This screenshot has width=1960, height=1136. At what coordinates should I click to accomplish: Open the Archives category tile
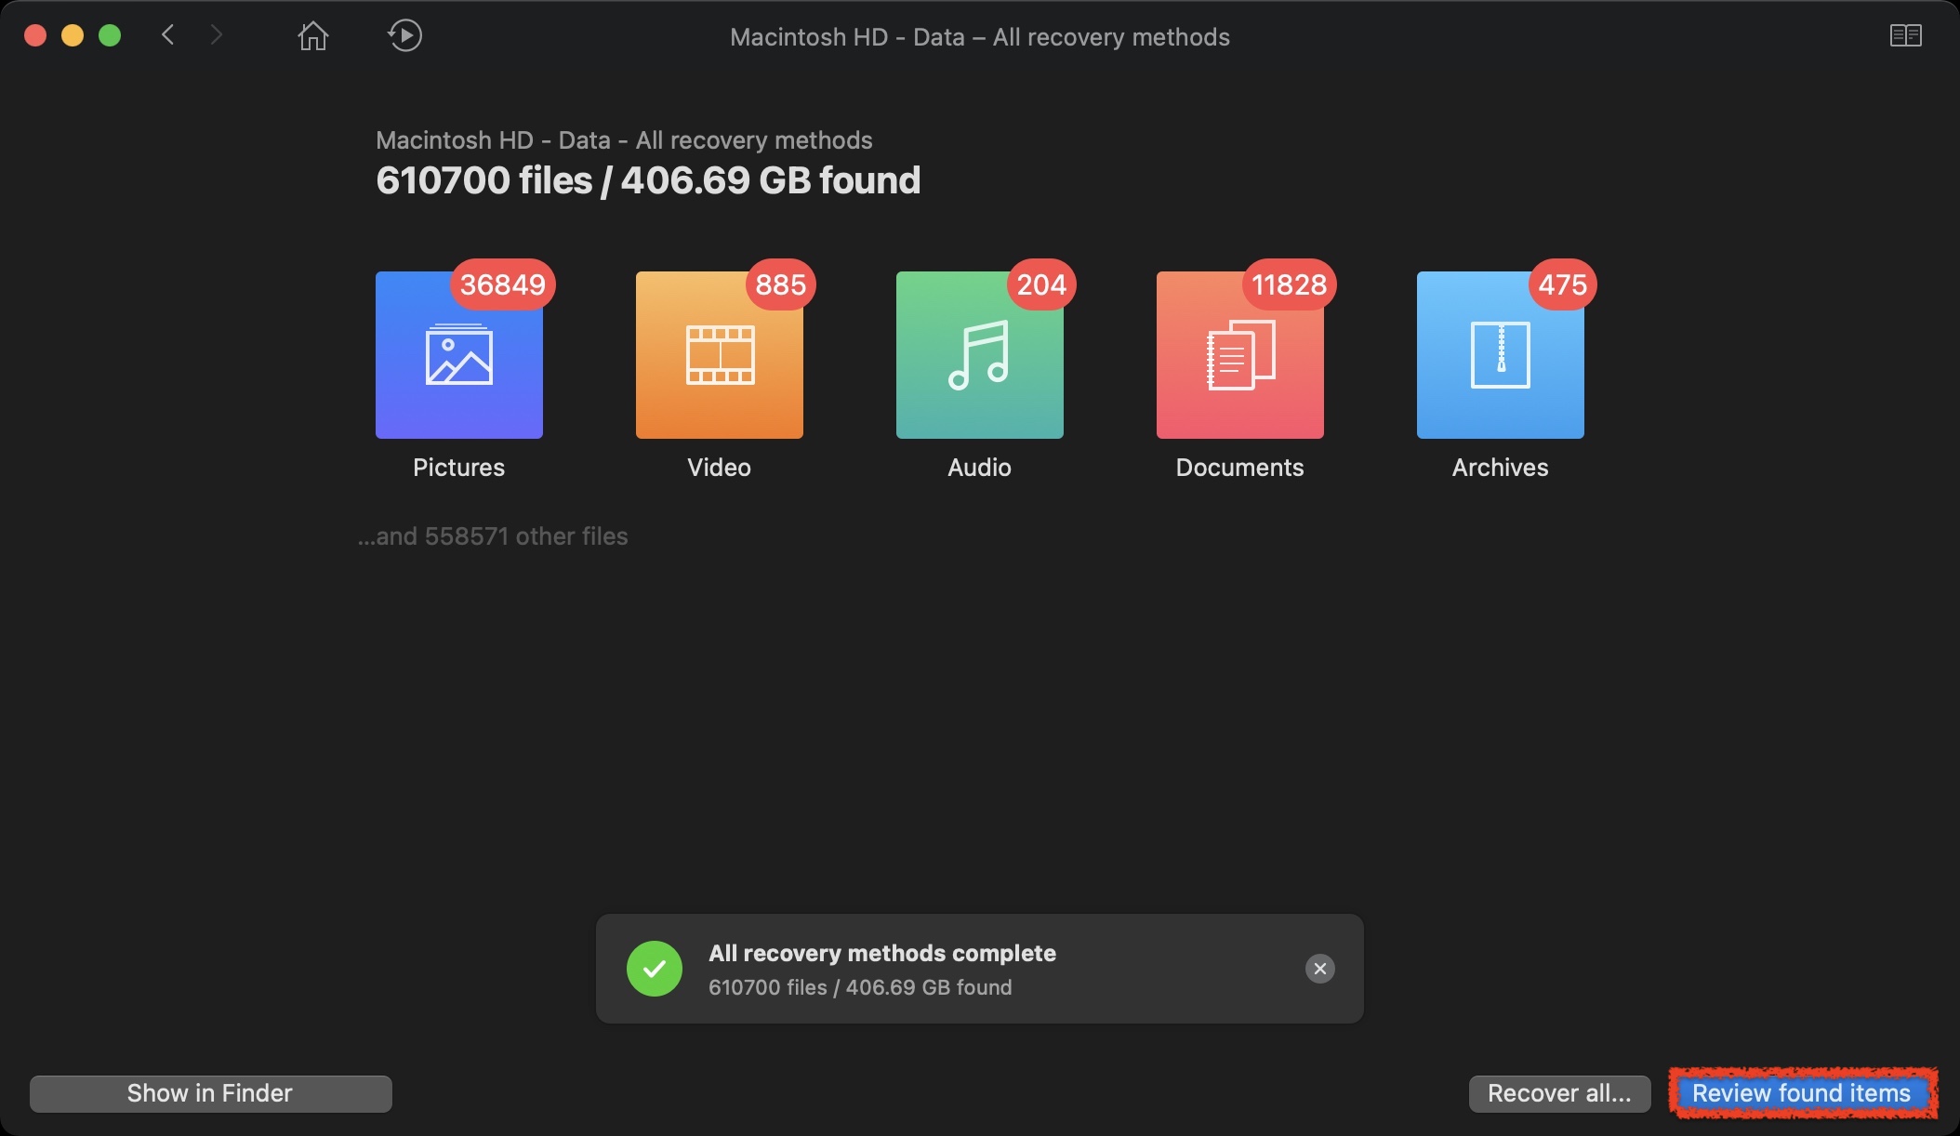click(x=1501, y=355)
